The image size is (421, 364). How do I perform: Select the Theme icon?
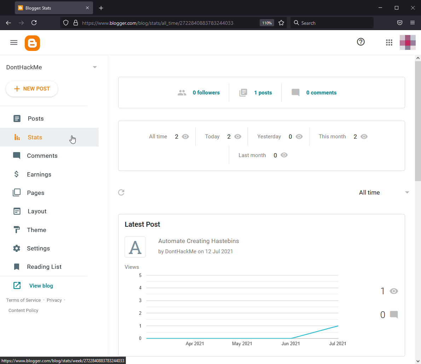[17, 230]
